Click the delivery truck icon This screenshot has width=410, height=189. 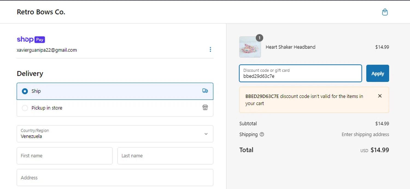point(205,91)
